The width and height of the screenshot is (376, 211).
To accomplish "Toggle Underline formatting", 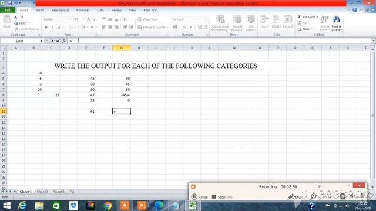I will pyautogui.click(x=59, y=28).
